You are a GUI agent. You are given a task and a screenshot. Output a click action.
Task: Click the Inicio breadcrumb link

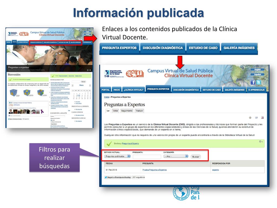107,97
